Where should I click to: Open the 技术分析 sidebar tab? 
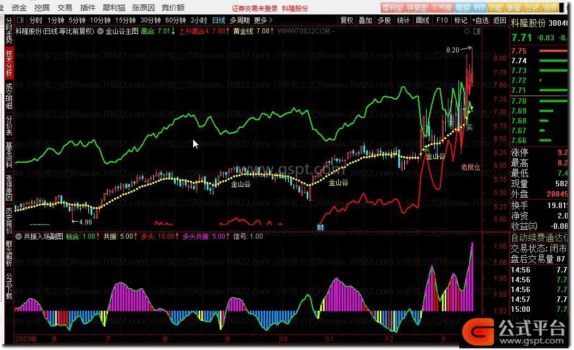pyautogui.click(x=9, y=63)
